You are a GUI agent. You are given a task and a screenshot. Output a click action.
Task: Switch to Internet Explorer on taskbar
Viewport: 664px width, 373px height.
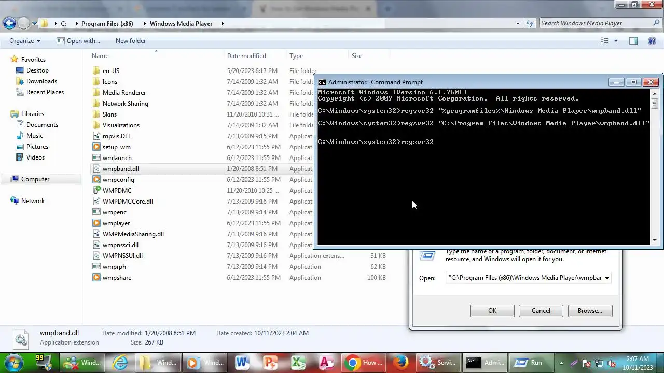click(120, 363)
